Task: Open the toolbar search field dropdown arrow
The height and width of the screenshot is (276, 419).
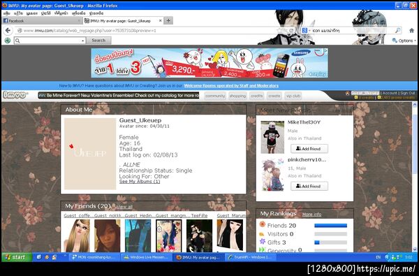Action: (83, 41)
